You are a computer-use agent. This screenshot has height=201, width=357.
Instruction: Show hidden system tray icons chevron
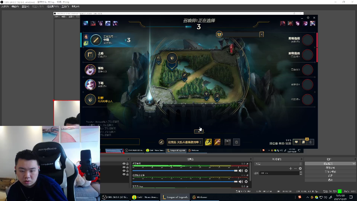click(307, 197)
